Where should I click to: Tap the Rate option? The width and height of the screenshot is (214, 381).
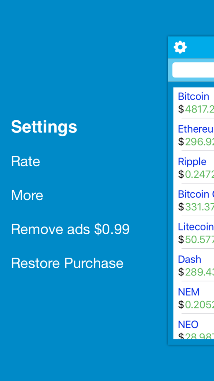(25, 161)
